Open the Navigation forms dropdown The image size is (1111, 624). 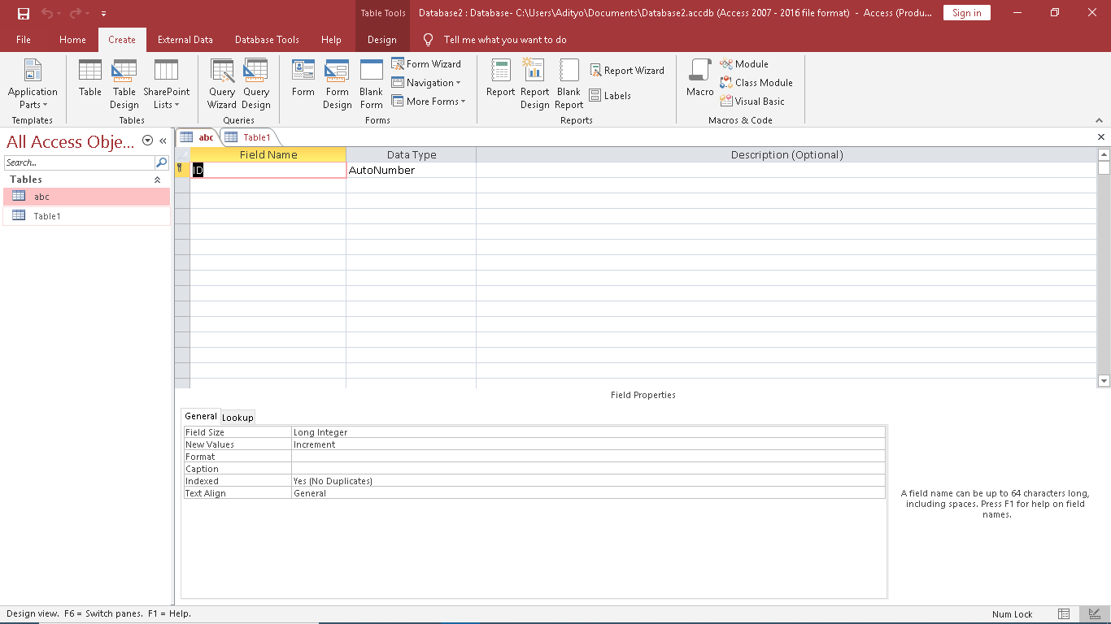click(x=426, y=83)
